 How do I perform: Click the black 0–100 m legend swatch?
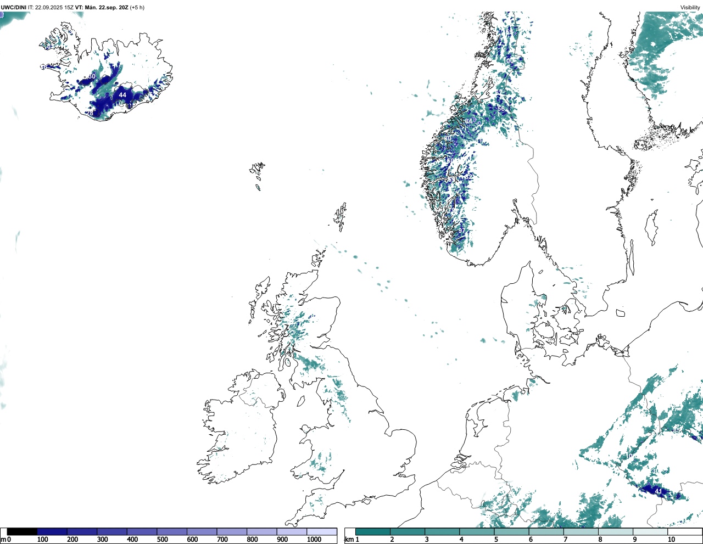(23, 532)
